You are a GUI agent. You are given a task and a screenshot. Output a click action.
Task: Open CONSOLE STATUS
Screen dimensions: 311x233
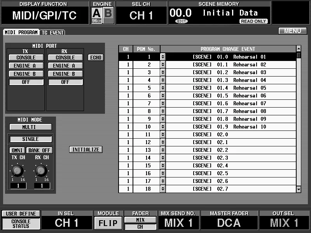21,224
